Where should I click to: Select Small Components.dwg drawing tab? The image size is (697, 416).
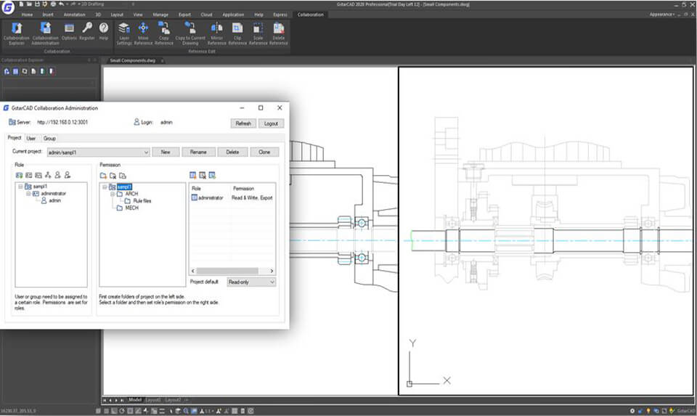point(132,60)
